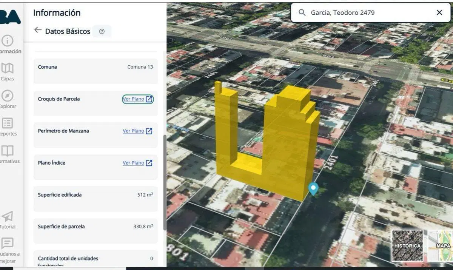Open Ver Plano for Croquis de Parcela
The image size is (453, 270).
click(x=134, y=99)
